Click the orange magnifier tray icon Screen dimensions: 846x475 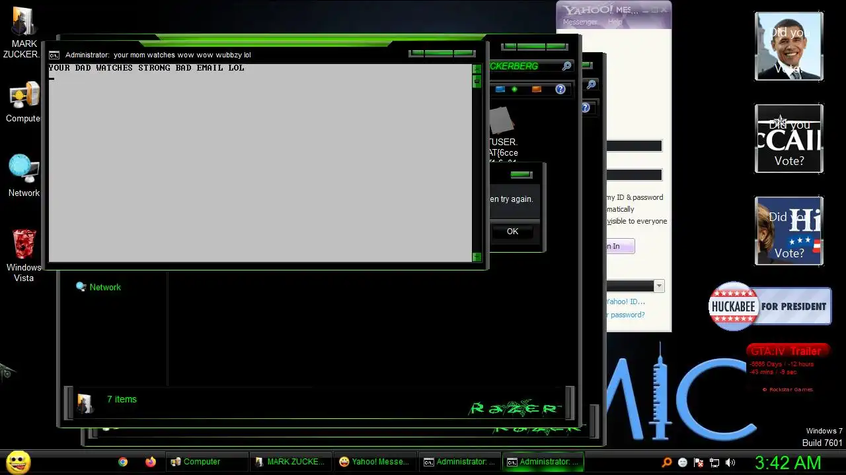667,462
